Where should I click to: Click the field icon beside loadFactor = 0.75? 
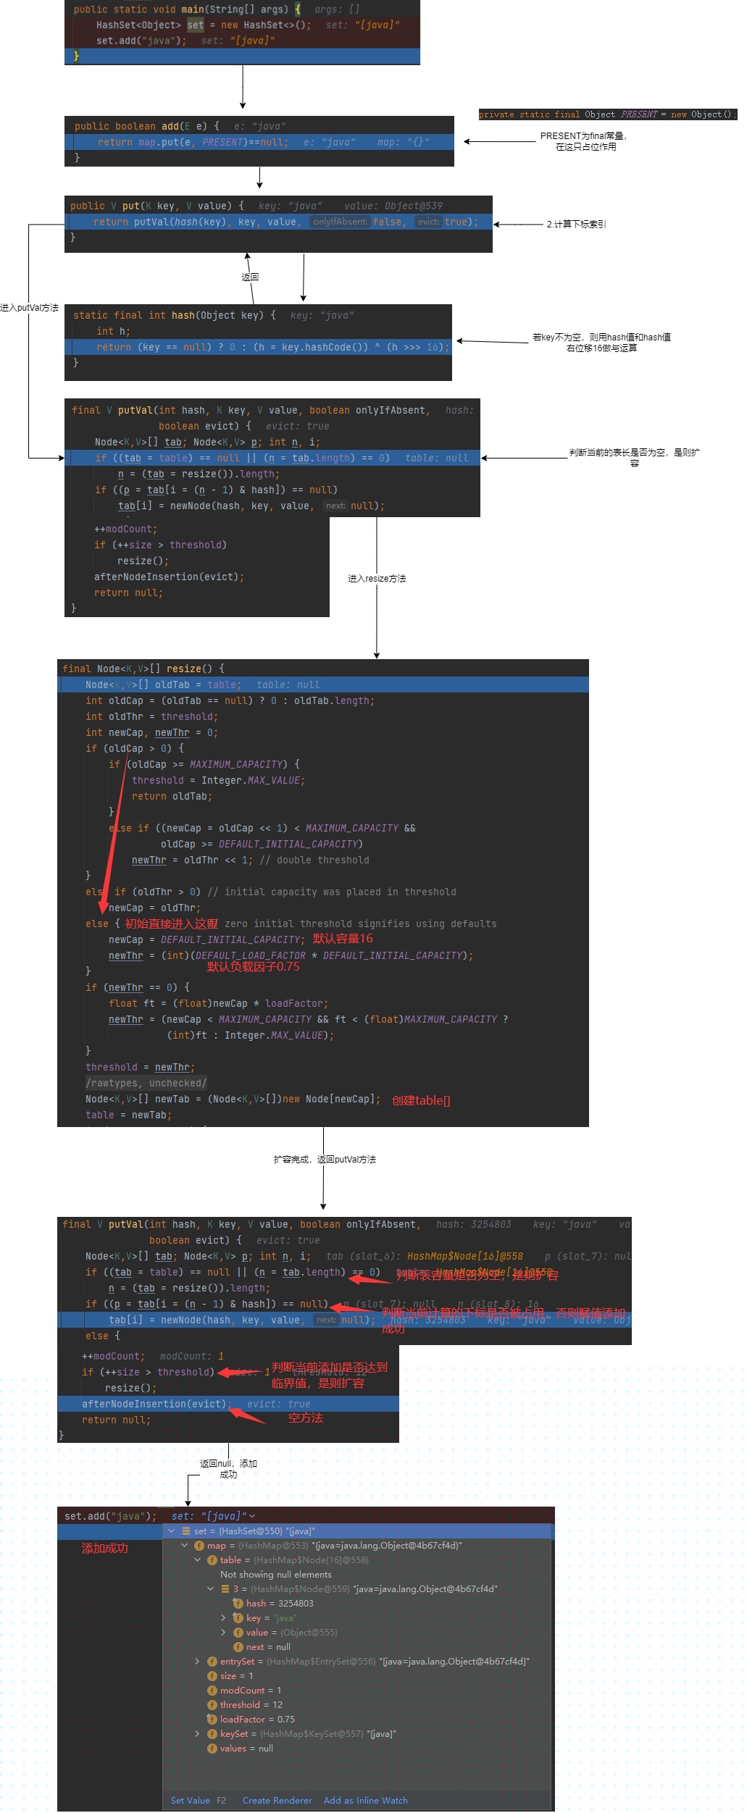coord(212,1719)
